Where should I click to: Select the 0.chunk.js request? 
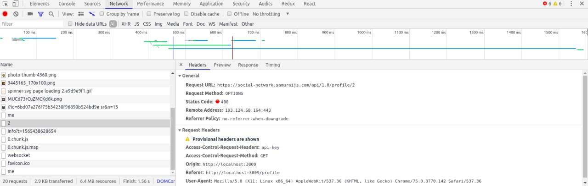pyautogui.click(x=18, y=139)
